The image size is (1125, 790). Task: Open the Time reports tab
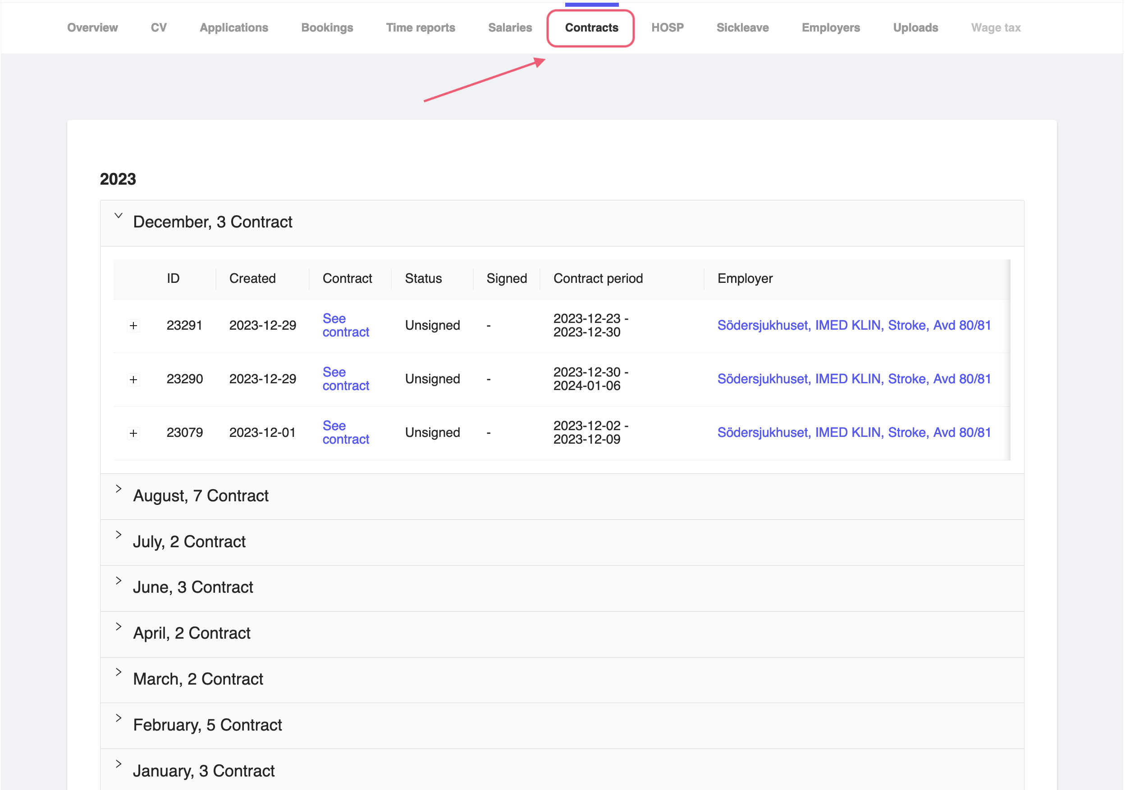click(x=421, y=27)
